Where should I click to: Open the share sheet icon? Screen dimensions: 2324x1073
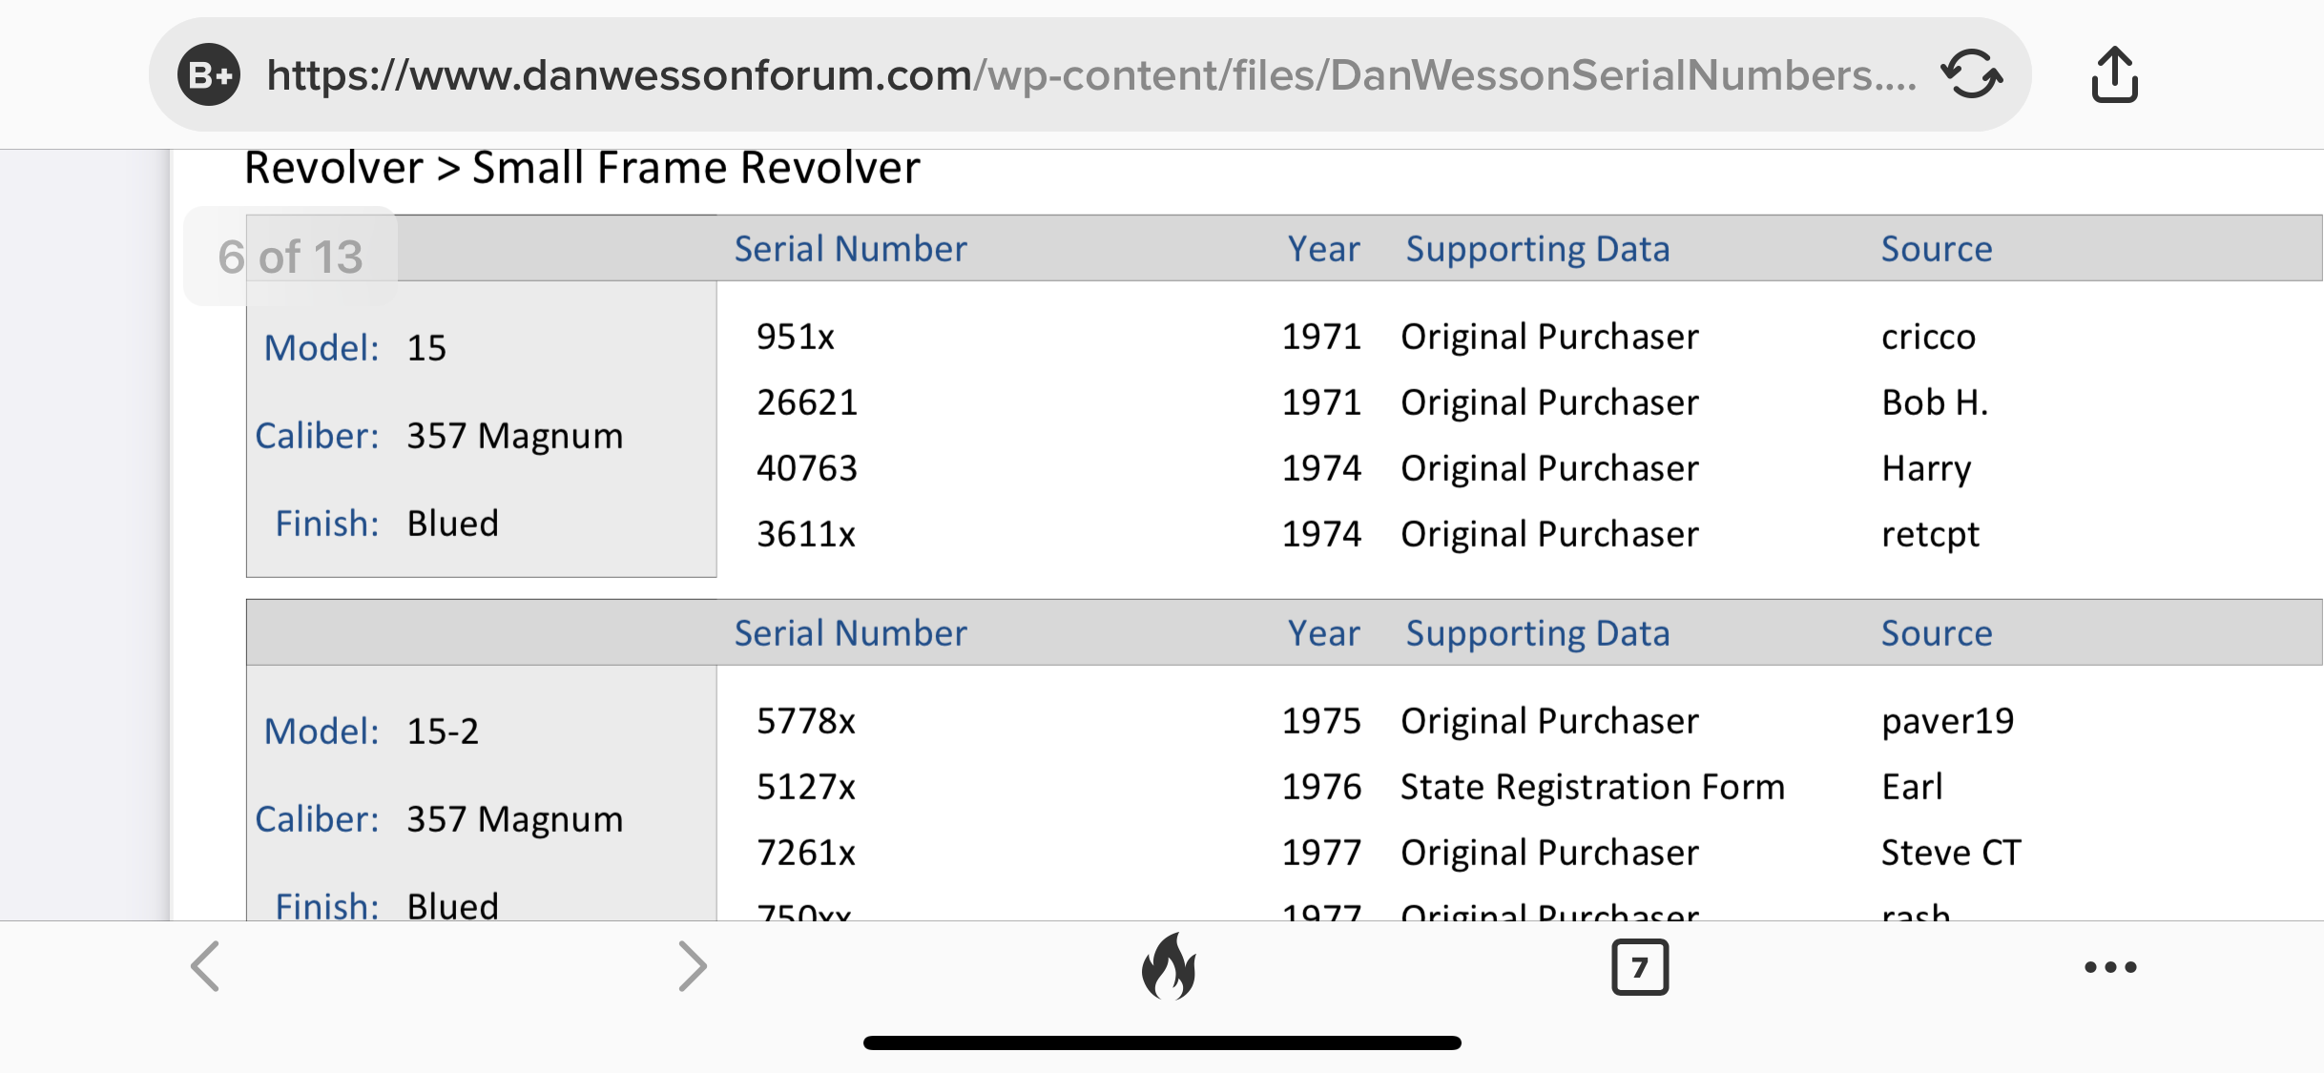(2114, 74)
